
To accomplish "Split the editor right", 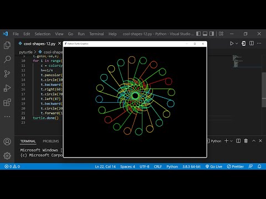I will pos(252,43).
